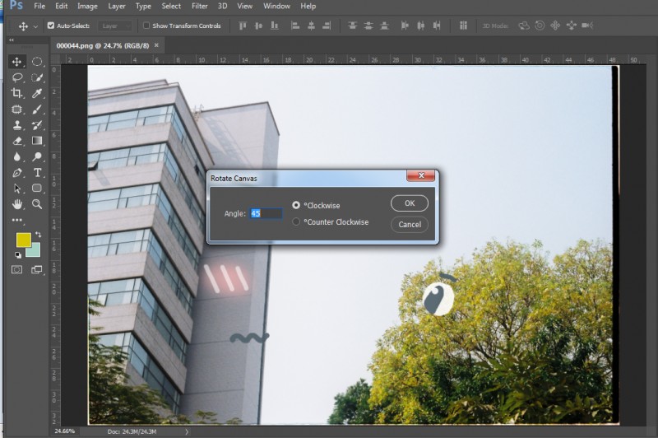Screen dimensions: 658x438
Task: Click the yellow foreground color swatch
Action: (23, 240)
